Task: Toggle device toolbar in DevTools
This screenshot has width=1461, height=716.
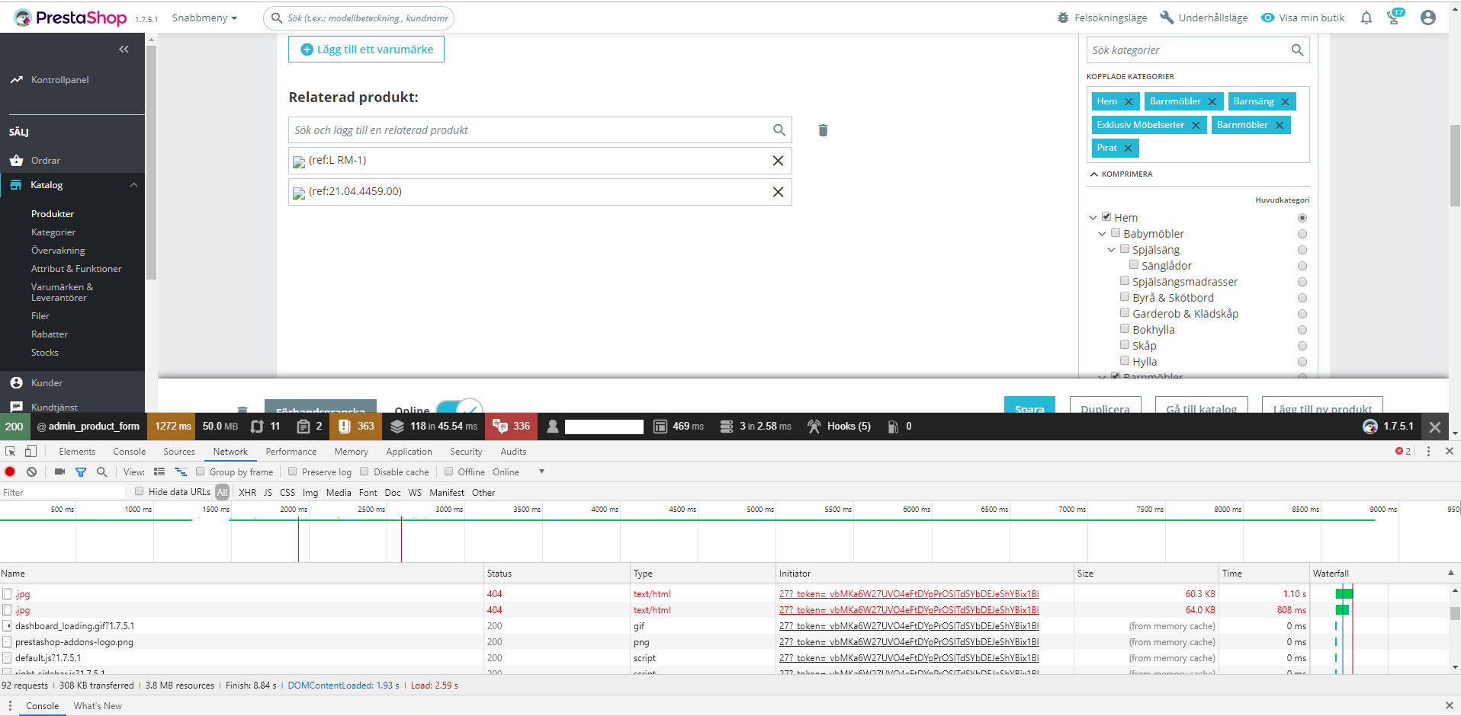Action: [x=31, y=451]
